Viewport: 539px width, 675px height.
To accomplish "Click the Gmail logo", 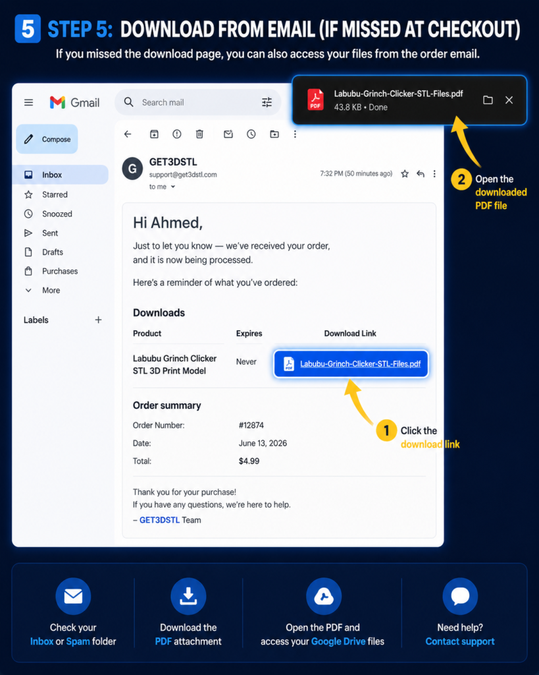I will 74,102.
